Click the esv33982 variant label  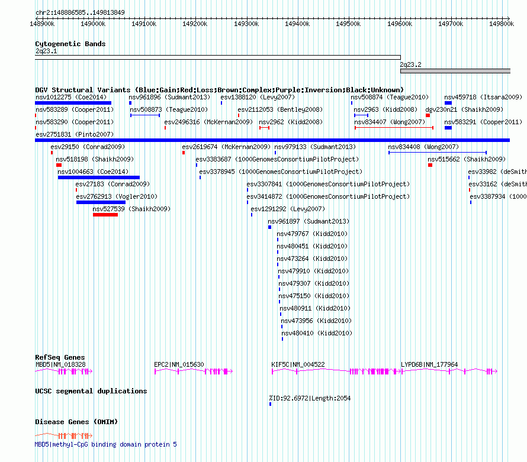tap(497, 172)
